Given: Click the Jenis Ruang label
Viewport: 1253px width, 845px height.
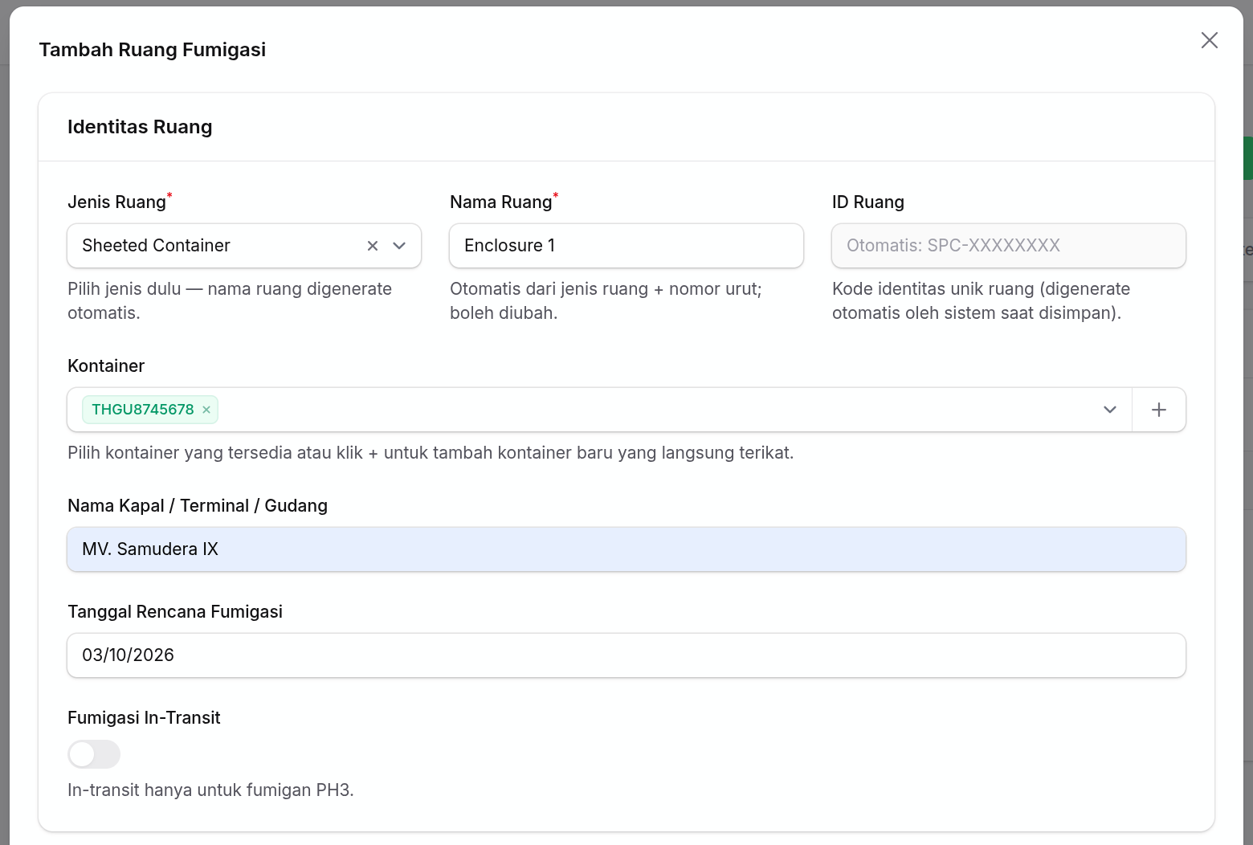Looking at the screenshot, I should click(x=116, y=202).
